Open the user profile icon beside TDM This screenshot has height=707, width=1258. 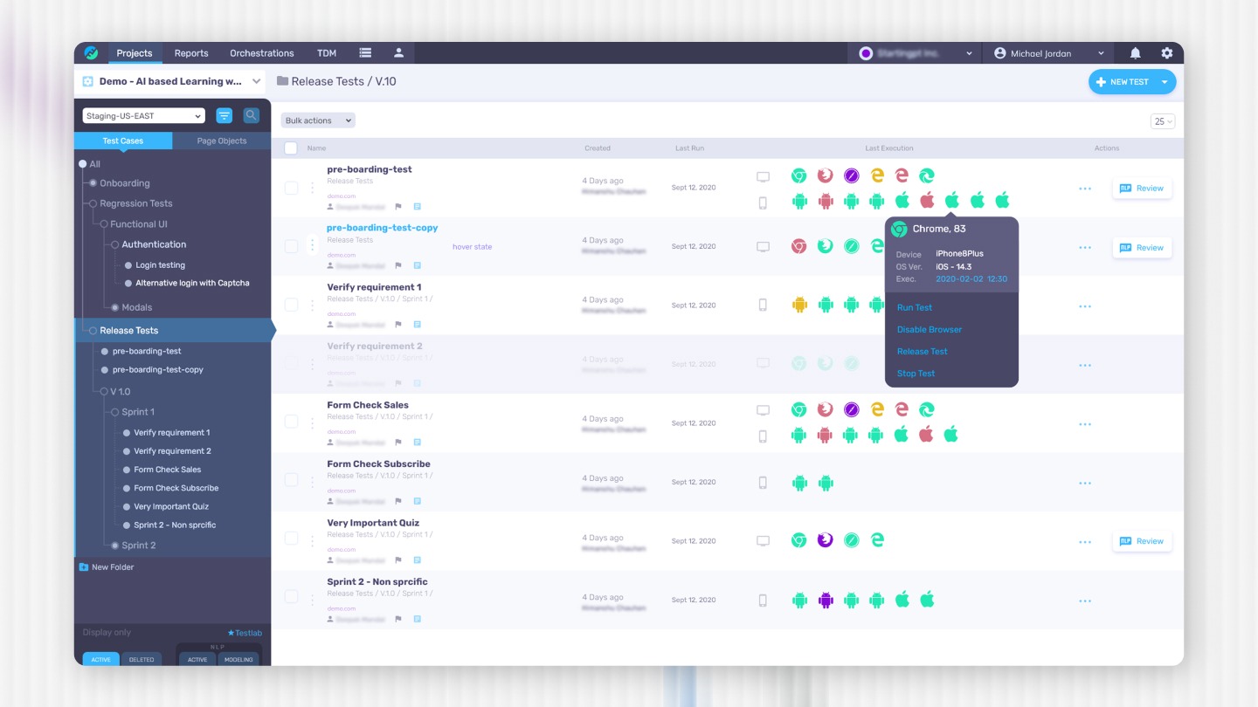click(x=398, y=53)
